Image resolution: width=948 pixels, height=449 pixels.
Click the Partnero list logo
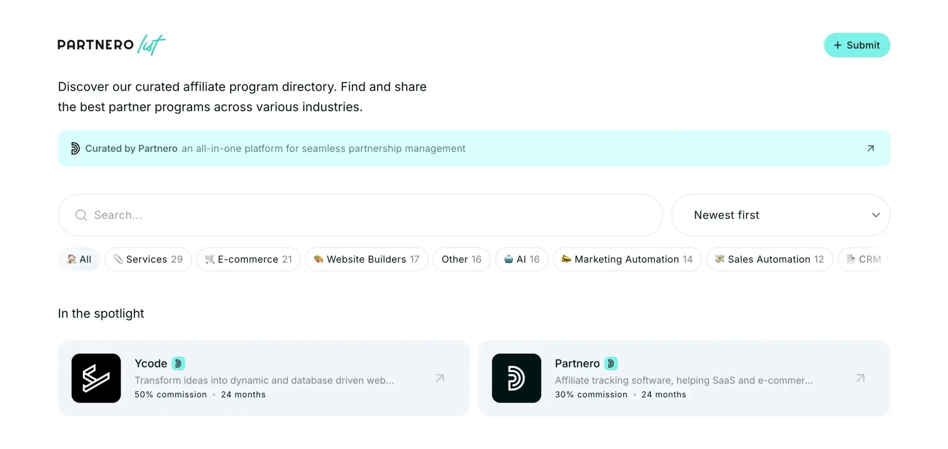pyautogui.click(x=112, y=45)
